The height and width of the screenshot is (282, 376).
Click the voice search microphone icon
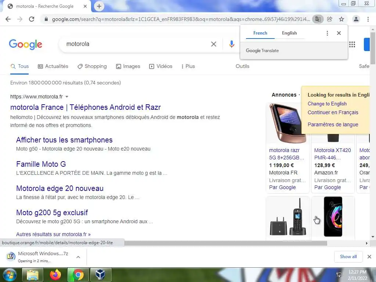tap(231, 44)
